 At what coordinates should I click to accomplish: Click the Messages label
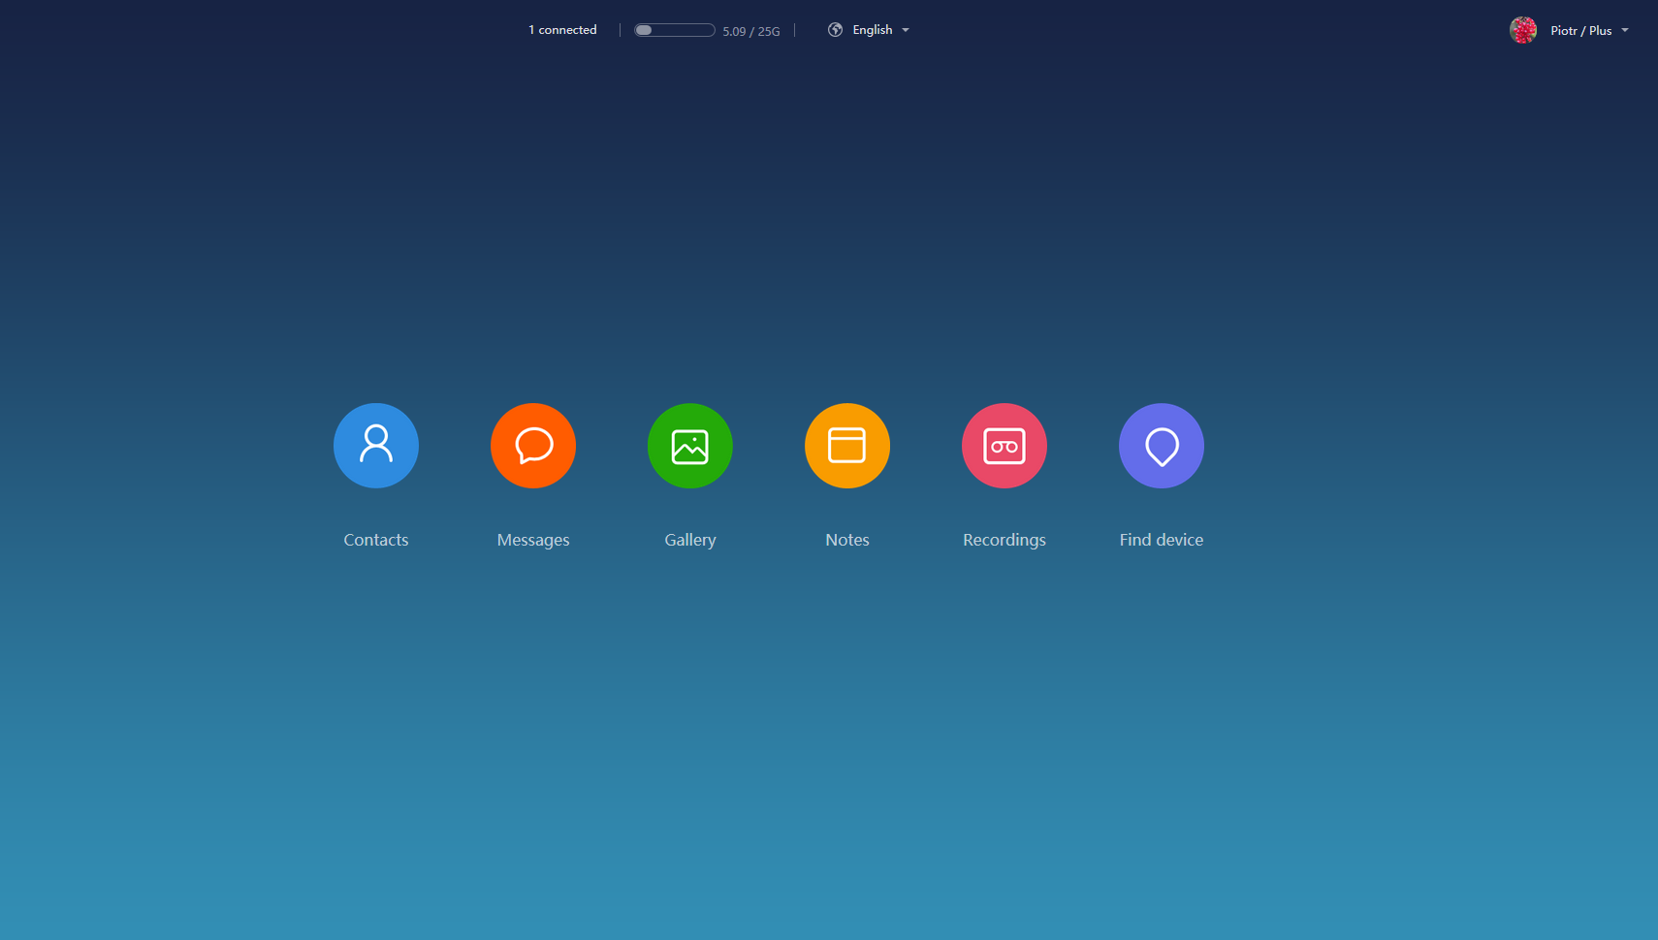click(533, 540)
